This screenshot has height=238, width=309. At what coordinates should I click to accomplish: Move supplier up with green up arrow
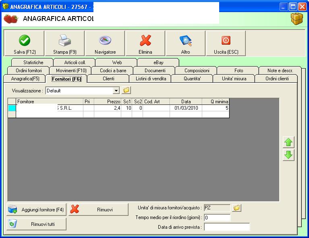288,142
